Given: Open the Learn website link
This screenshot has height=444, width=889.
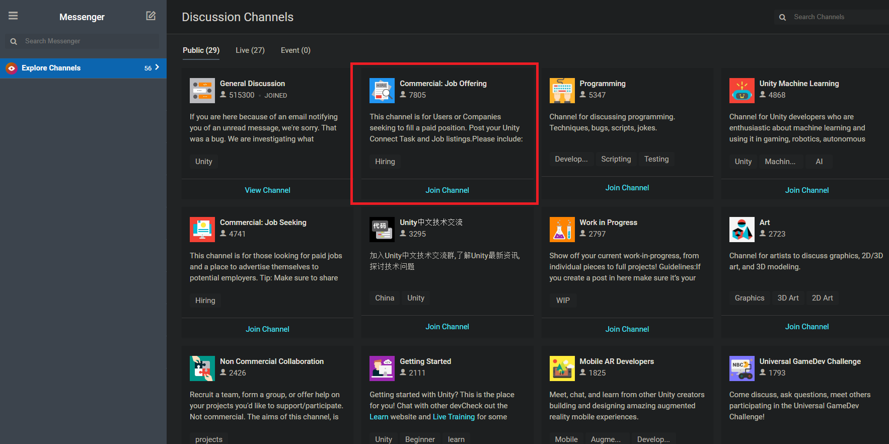Looking at the screenshot, I should [379, 417].
